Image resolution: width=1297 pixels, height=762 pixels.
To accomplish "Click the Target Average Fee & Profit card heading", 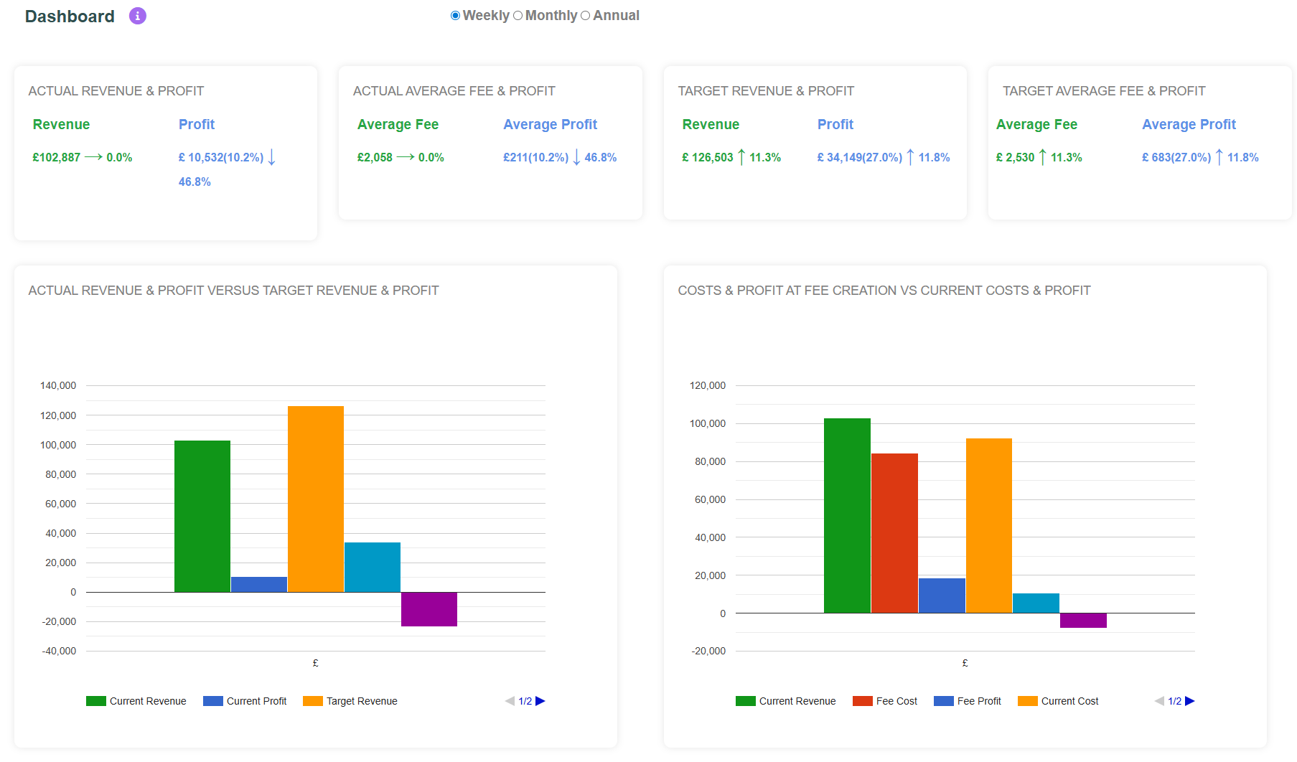I will 1103,91.
